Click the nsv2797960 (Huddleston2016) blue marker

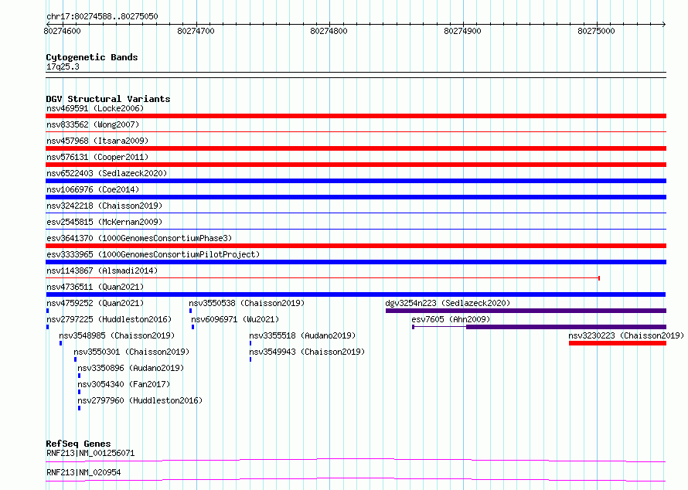79,408
